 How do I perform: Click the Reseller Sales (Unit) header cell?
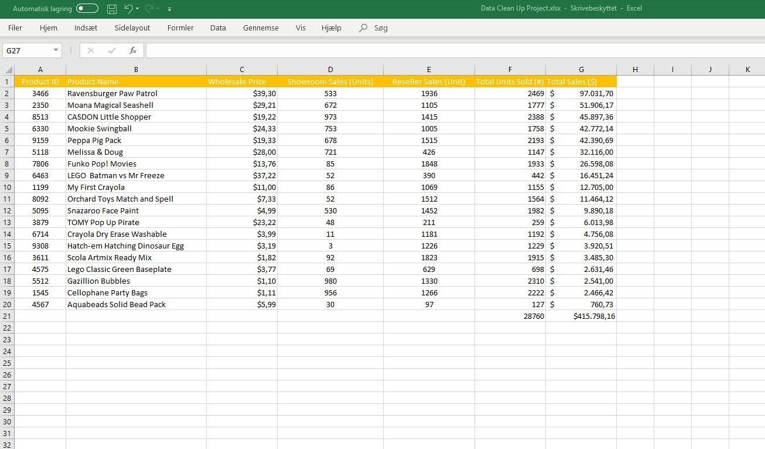tap(429, 81)
